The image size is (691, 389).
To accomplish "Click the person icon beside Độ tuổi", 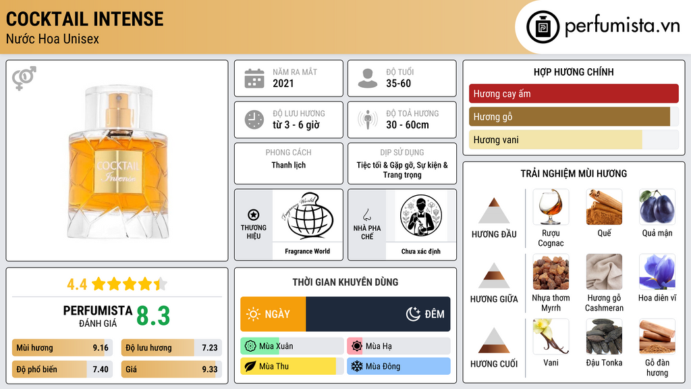I will click(x=368, y=78).
